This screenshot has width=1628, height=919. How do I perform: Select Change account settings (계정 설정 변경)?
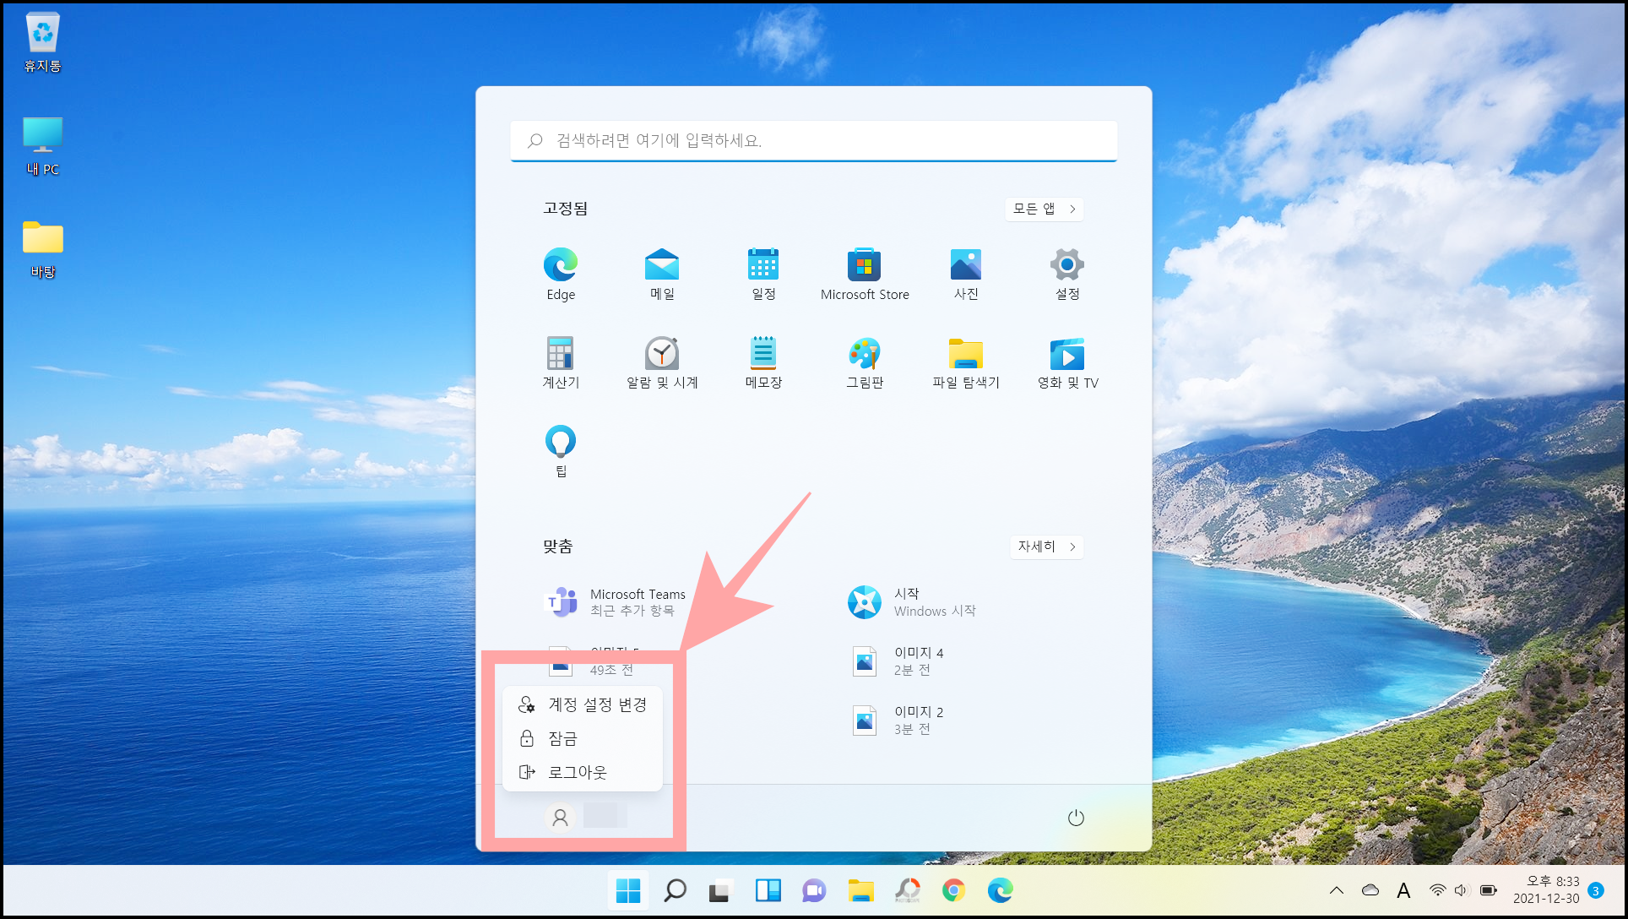tap(583, 704)
